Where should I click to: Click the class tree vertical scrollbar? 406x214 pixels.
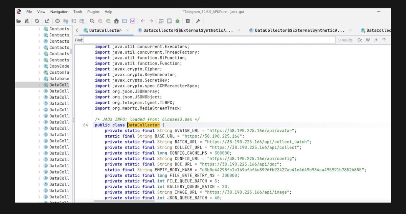71,51
